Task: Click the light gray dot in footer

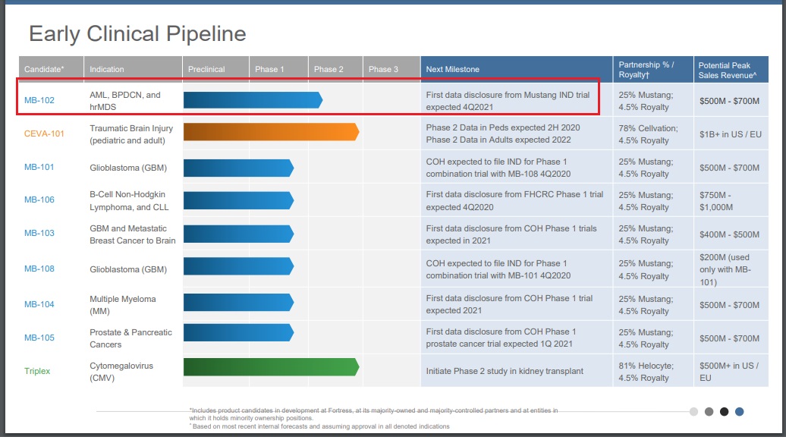Action: pos(693,412)
